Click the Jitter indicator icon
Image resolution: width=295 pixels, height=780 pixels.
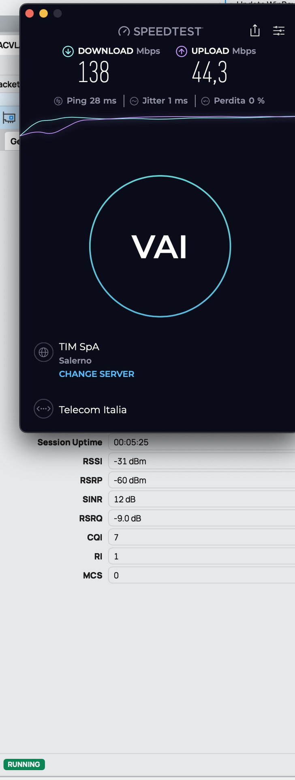(134, 101)
